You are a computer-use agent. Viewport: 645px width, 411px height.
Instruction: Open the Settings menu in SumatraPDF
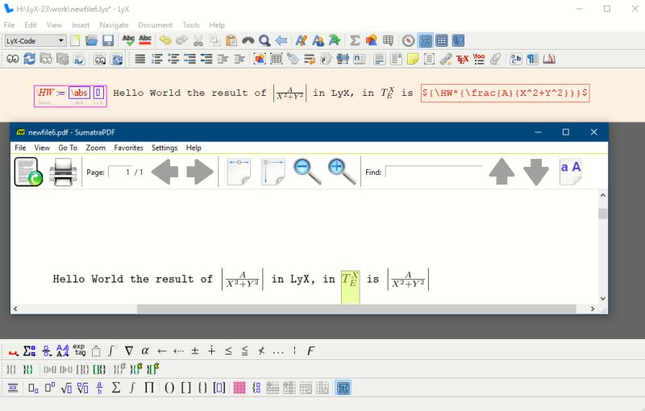[164, 147]
